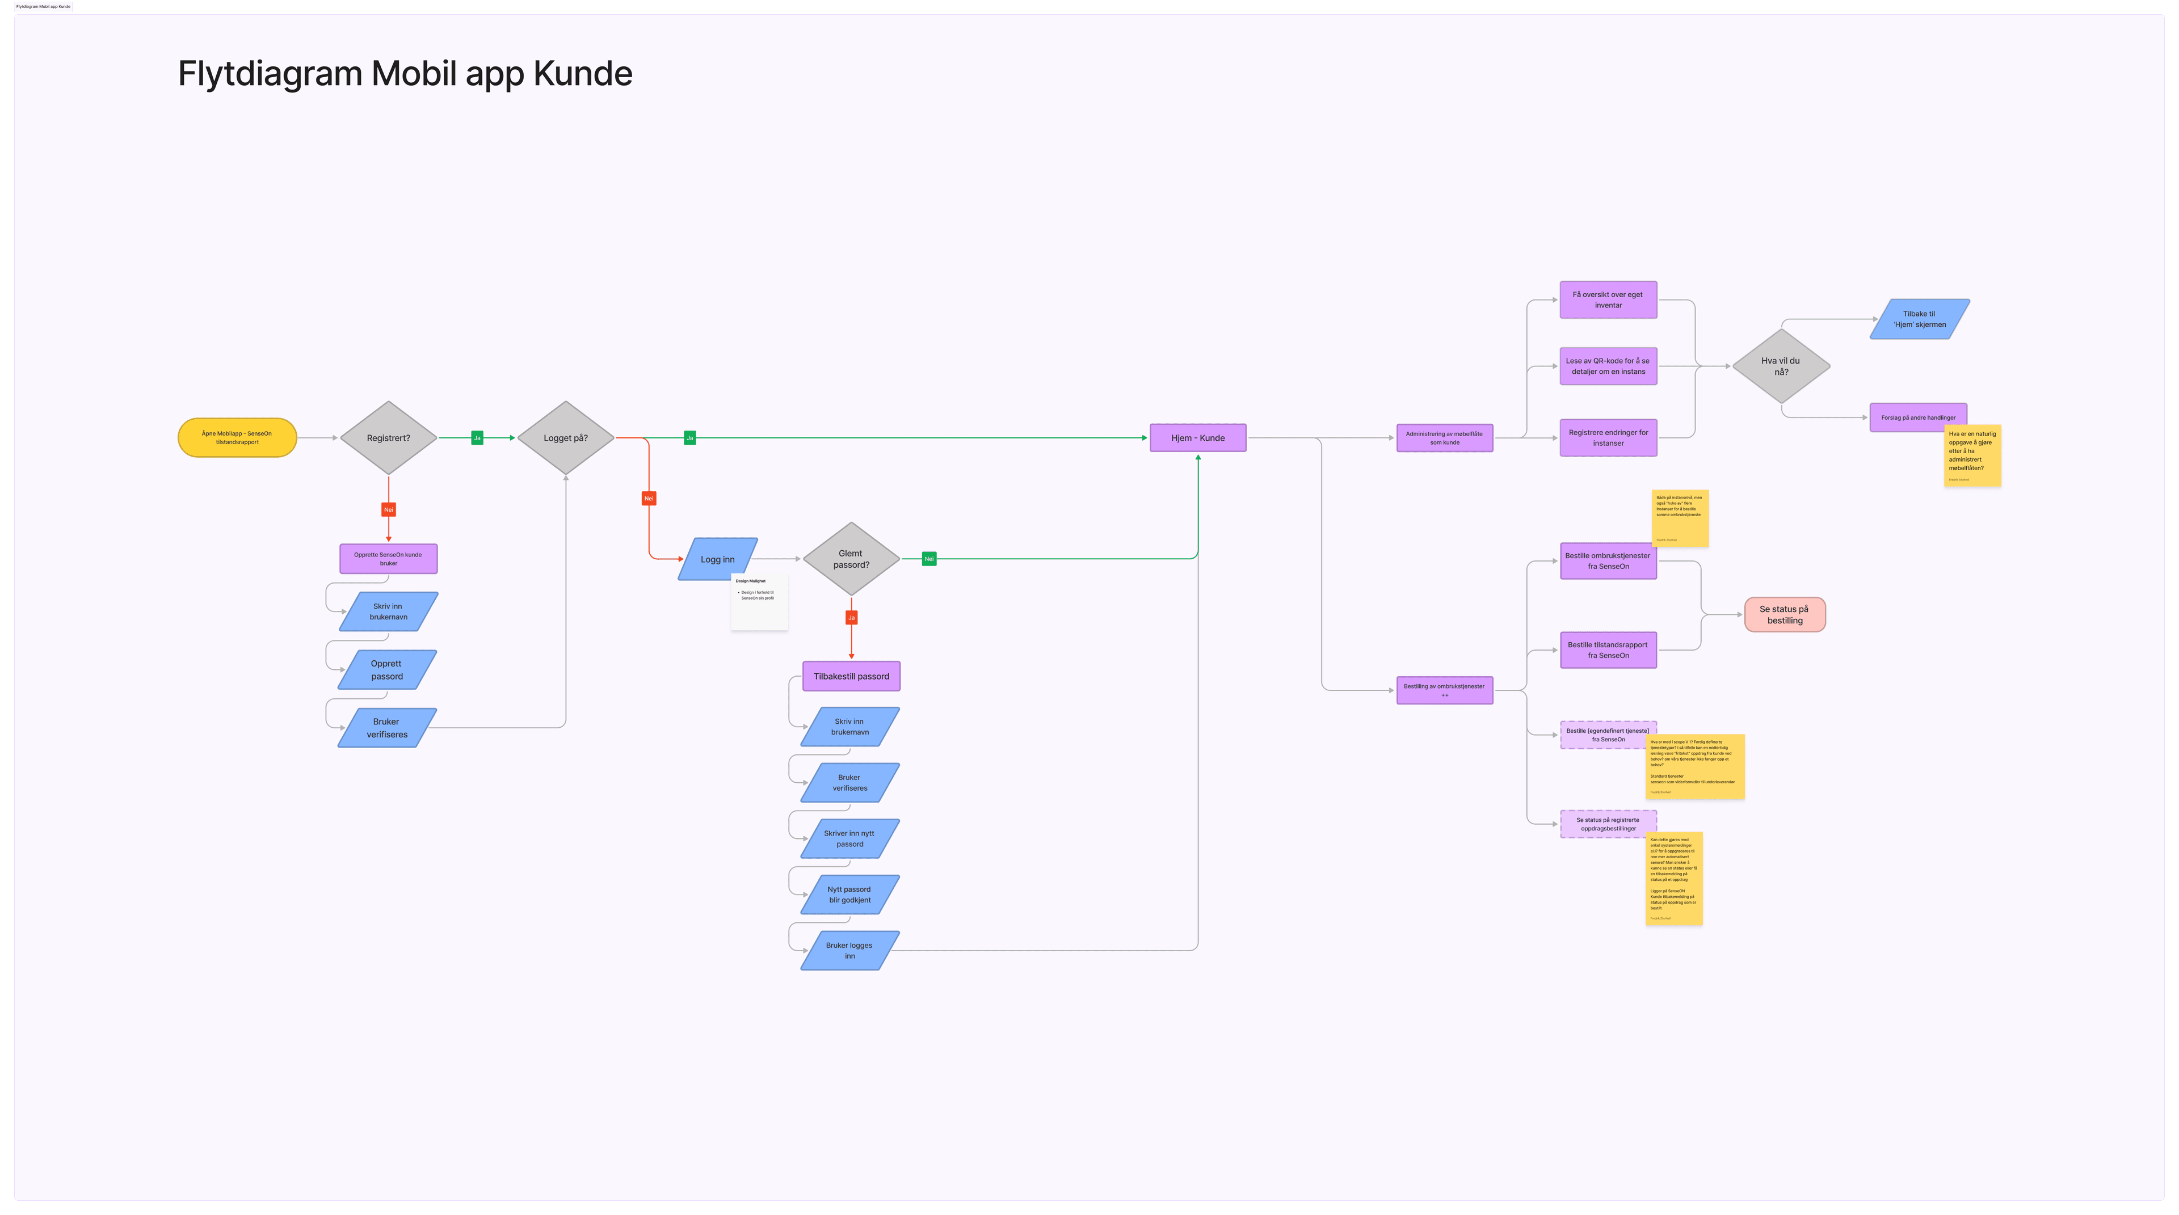This screenshot has height=1215, width=2179.
Task: Select the dashed 'Bestille [egendefinert tjeneste] fra SenseOn' box
Action: click(x=1608, y=735)
